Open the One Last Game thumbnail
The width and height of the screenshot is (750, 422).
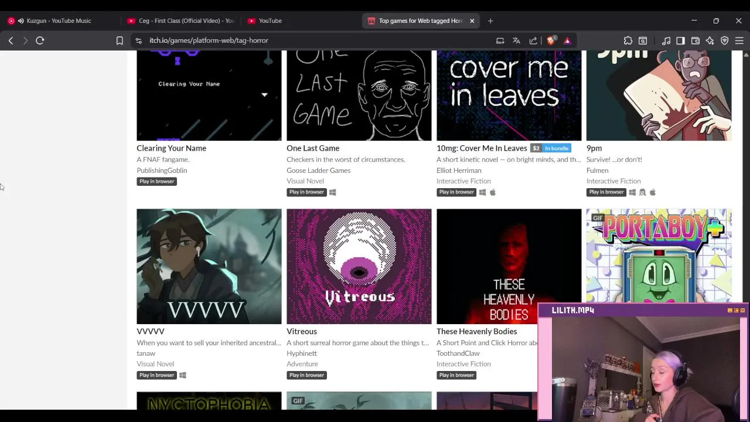[359, 95]
